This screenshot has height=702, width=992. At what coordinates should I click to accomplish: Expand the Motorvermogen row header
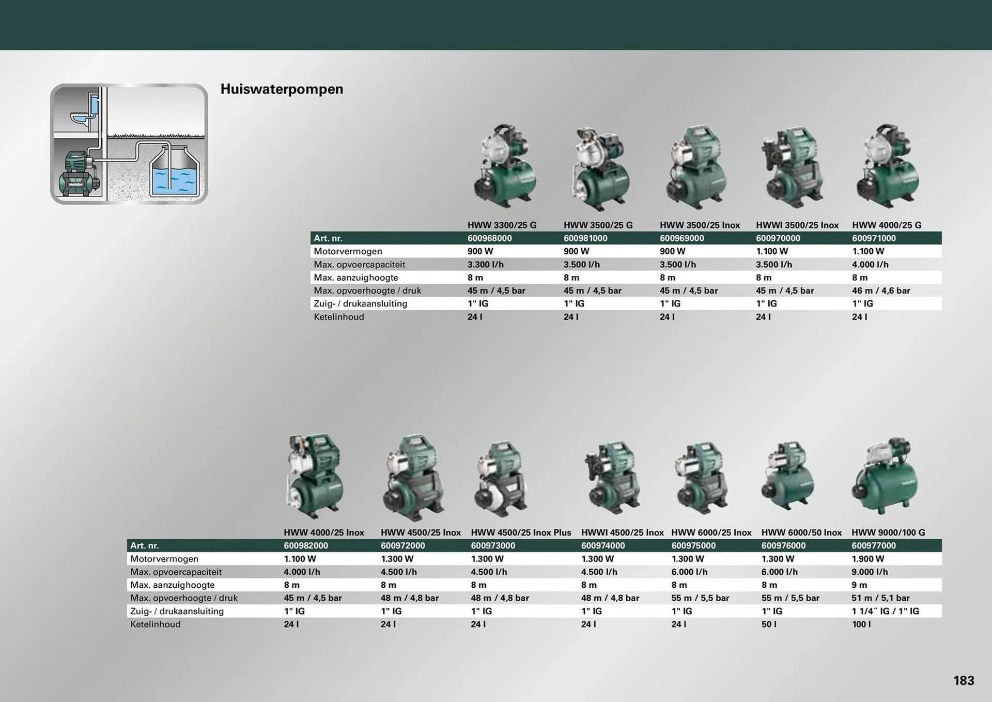pos(348,251)
